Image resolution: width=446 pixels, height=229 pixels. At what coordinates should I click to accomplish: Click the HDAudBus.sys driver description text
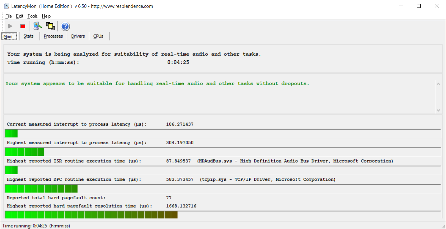pyautogui.click(x=295, y=161)
